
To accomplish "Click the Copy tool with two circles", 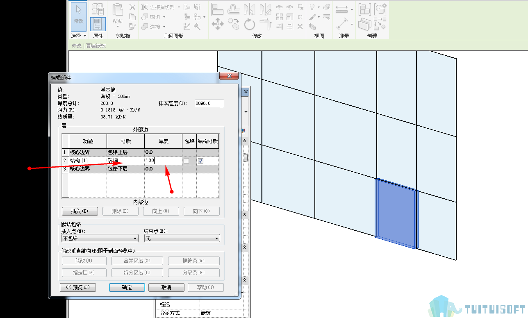I will click(x=233, y=24).
